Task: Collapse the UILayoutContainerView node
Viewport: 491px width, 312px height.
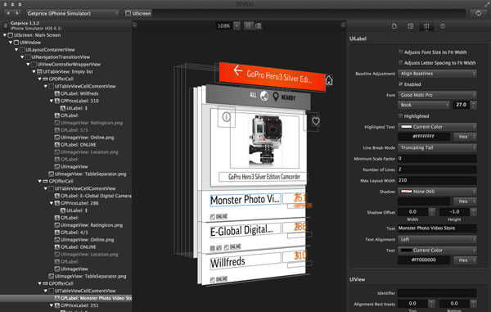Action: coord(16,49)
